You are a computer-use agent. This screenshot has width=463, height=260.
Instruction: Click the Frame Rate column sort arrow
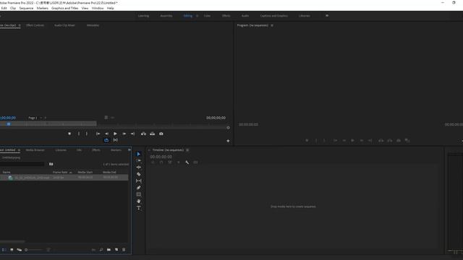(71, 173)
